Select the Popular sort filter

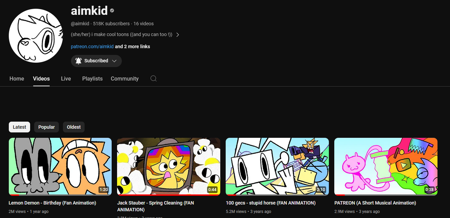coord(46,127)
